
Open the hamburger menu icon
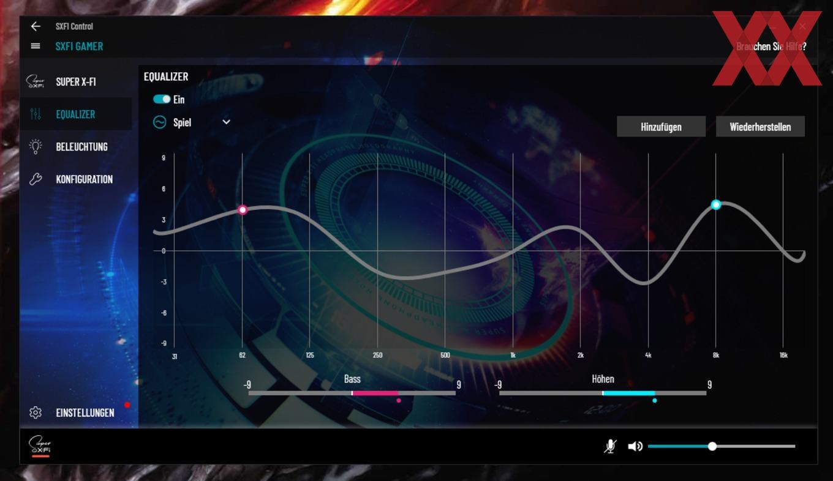tap(36, 46)
